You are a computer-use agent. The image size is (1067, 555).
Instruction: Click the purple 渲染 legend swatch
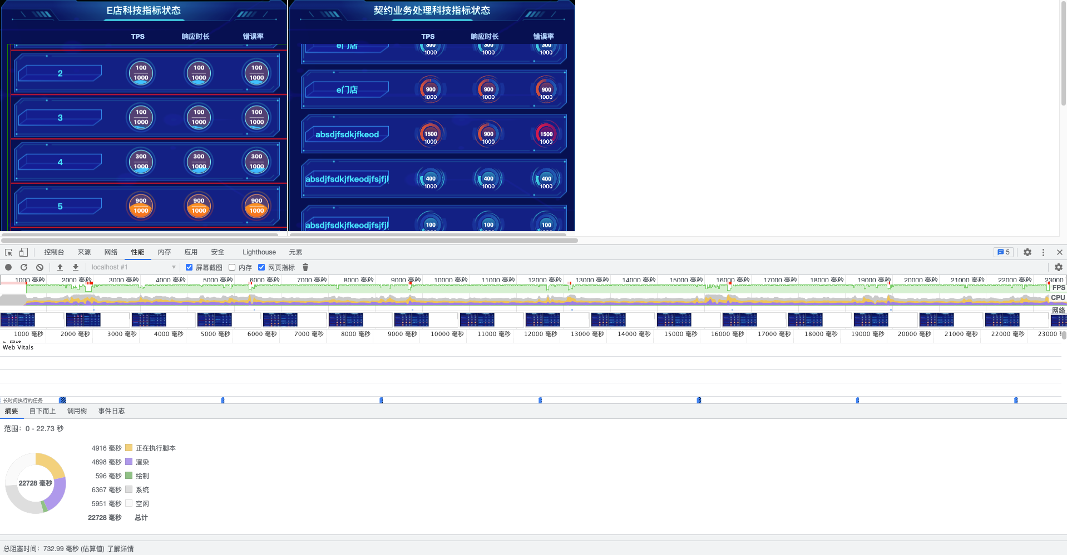tap(129, 462)
